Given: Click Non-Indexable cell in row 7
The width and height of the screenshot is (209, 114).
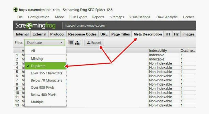Looking at the screenshot, I should 164,80.
